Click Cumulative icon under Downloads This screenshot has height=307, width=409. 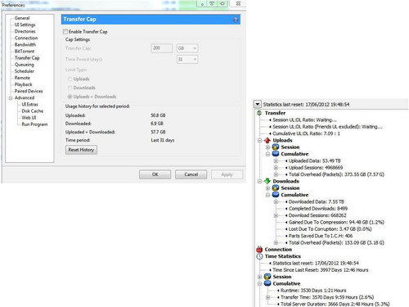point(276,195)
